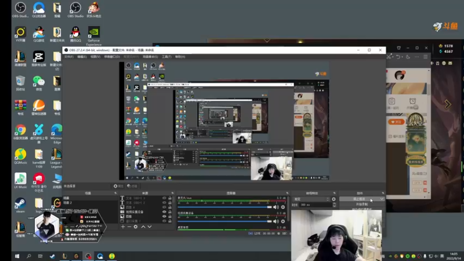Select the first 场景 scene row

tap(90, 198)
